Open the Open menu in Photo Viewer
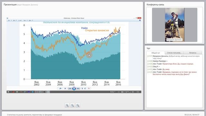Screen dimensions: 206x116 [x=31, y=20]
